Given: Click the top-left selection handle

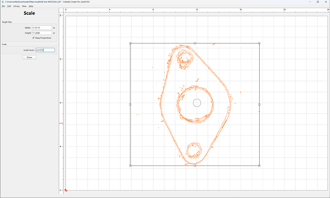Looking at the screenshot, I should pos(130,44).
